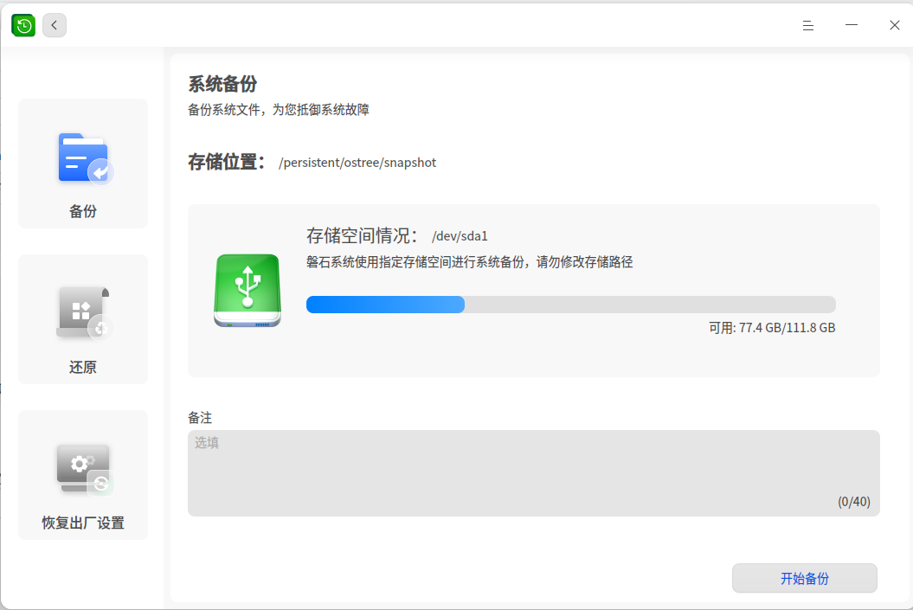Close the backup window
The height and width of the screenshot is (610, 913).
(894, 26)
